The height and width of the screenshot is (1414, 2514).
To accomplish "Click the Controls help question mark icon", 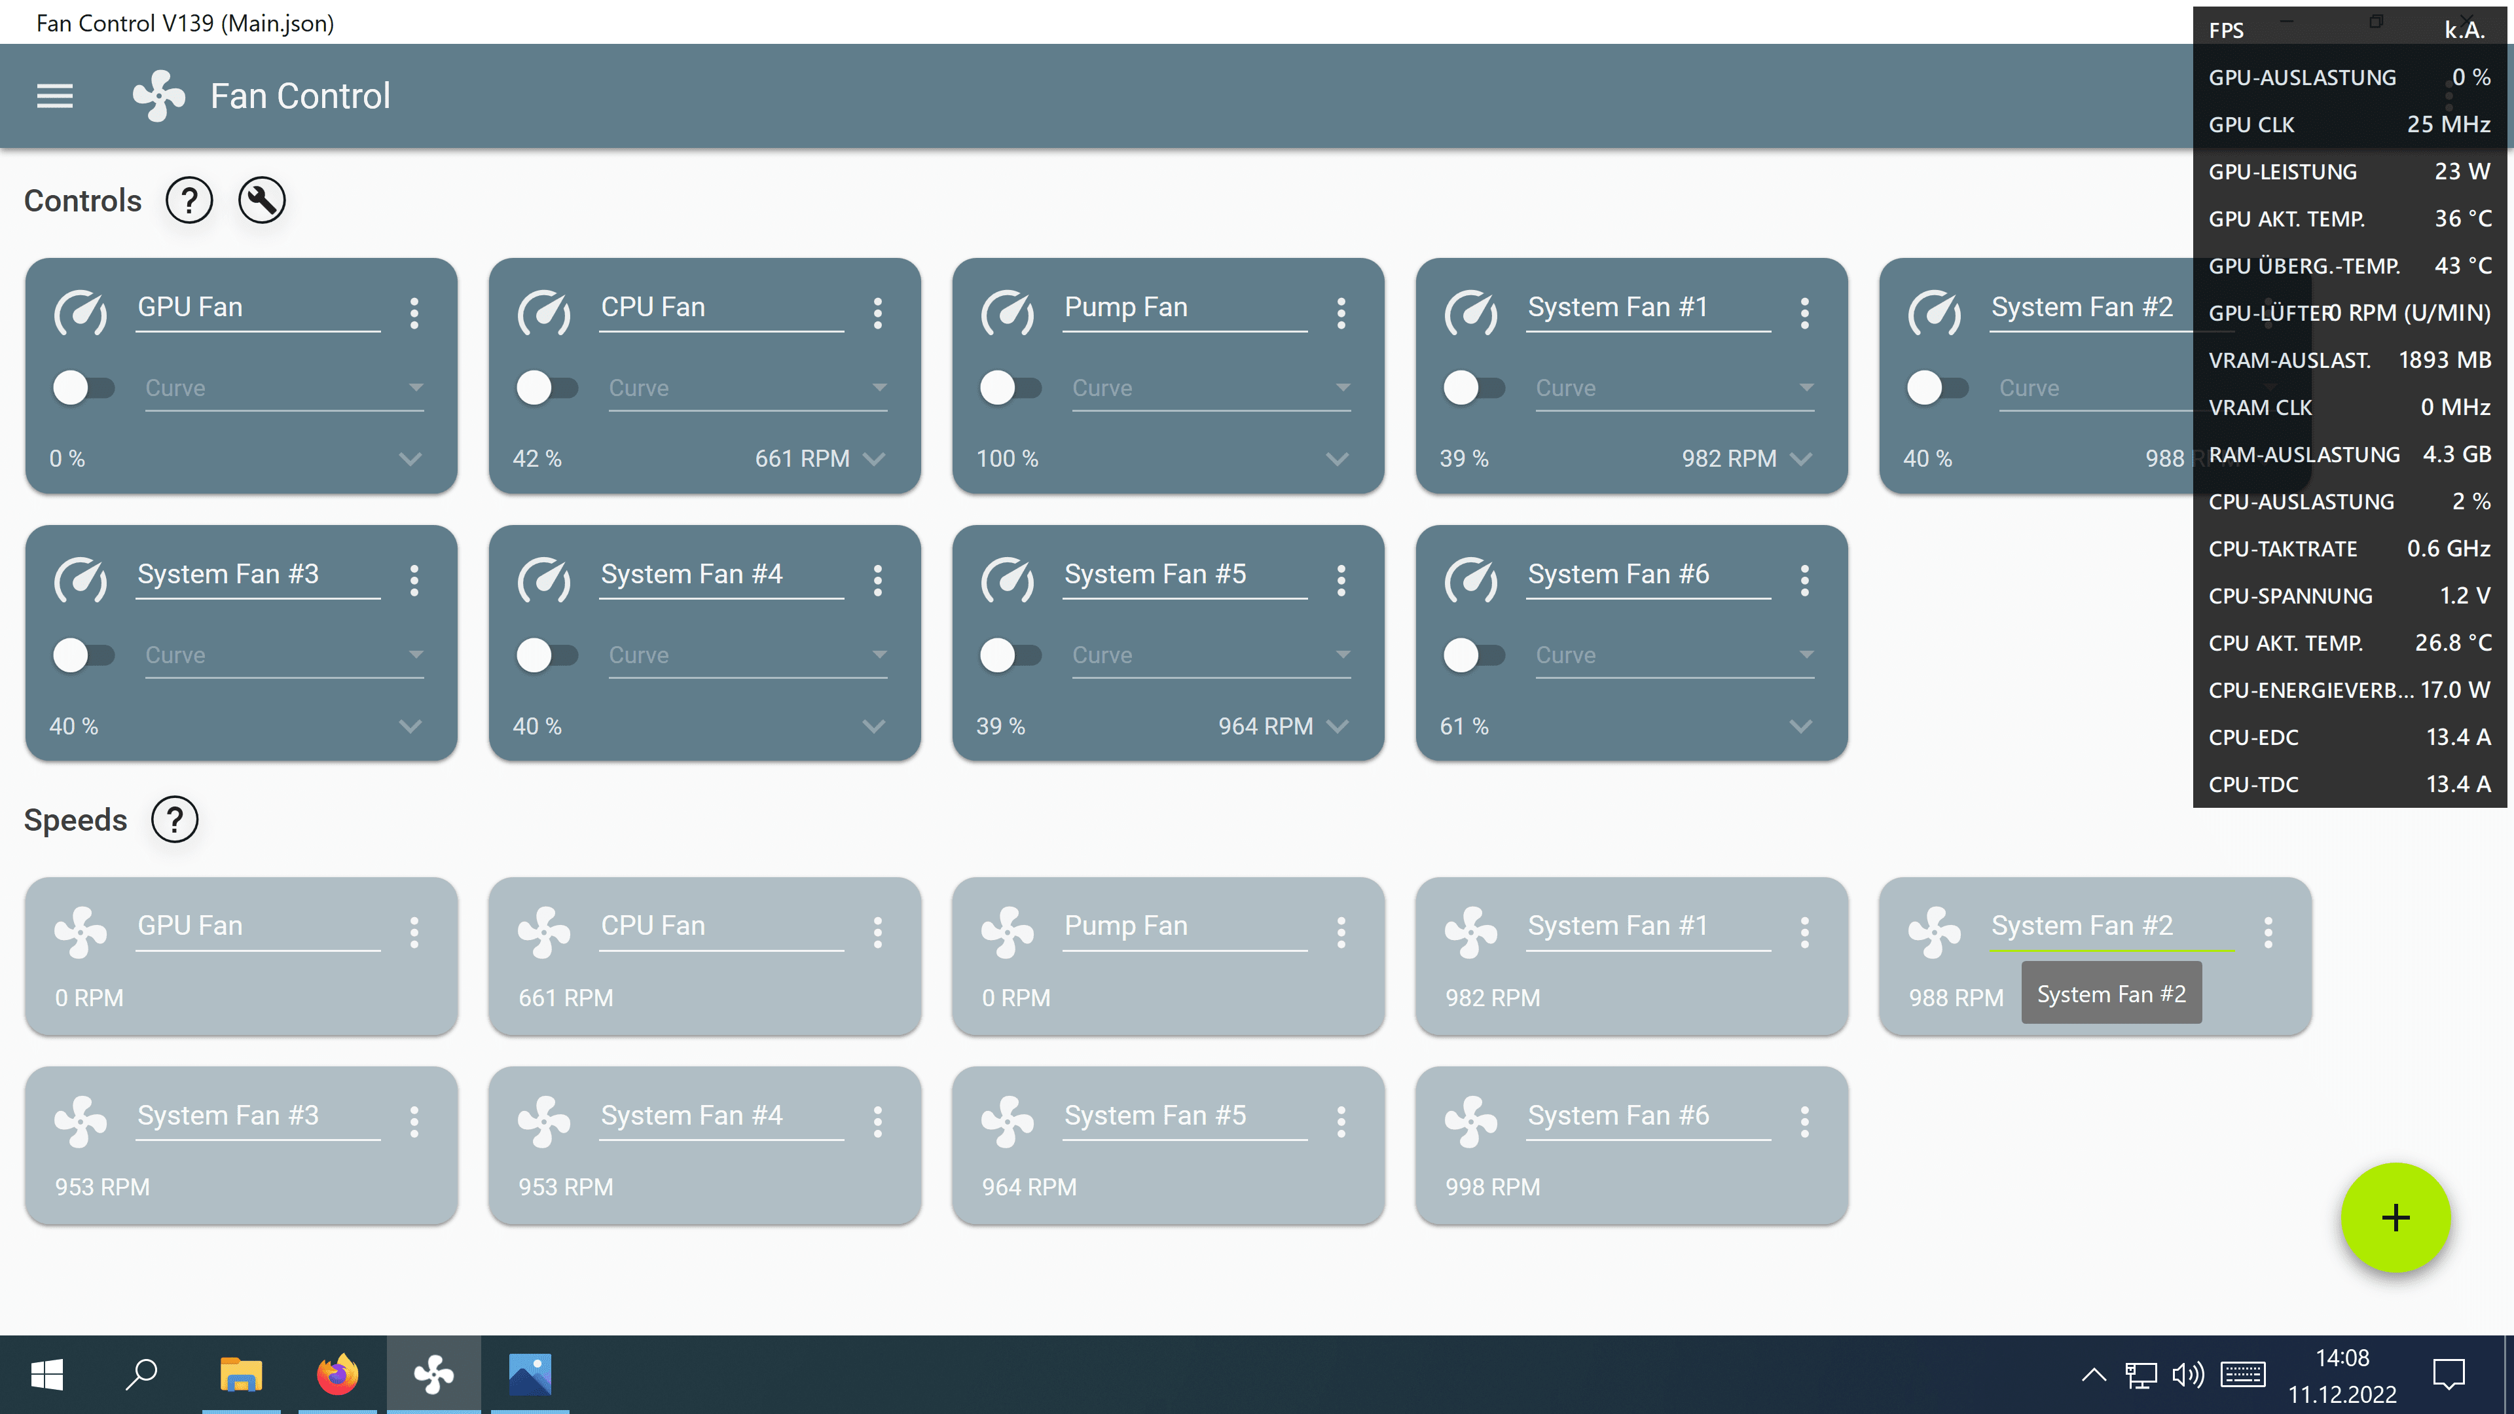I will 189,201.
